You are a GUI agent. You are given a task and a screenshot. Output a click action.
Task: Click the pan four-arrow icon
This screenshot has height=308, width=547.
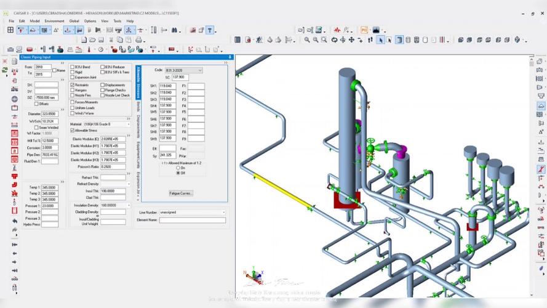pos(351,40)
